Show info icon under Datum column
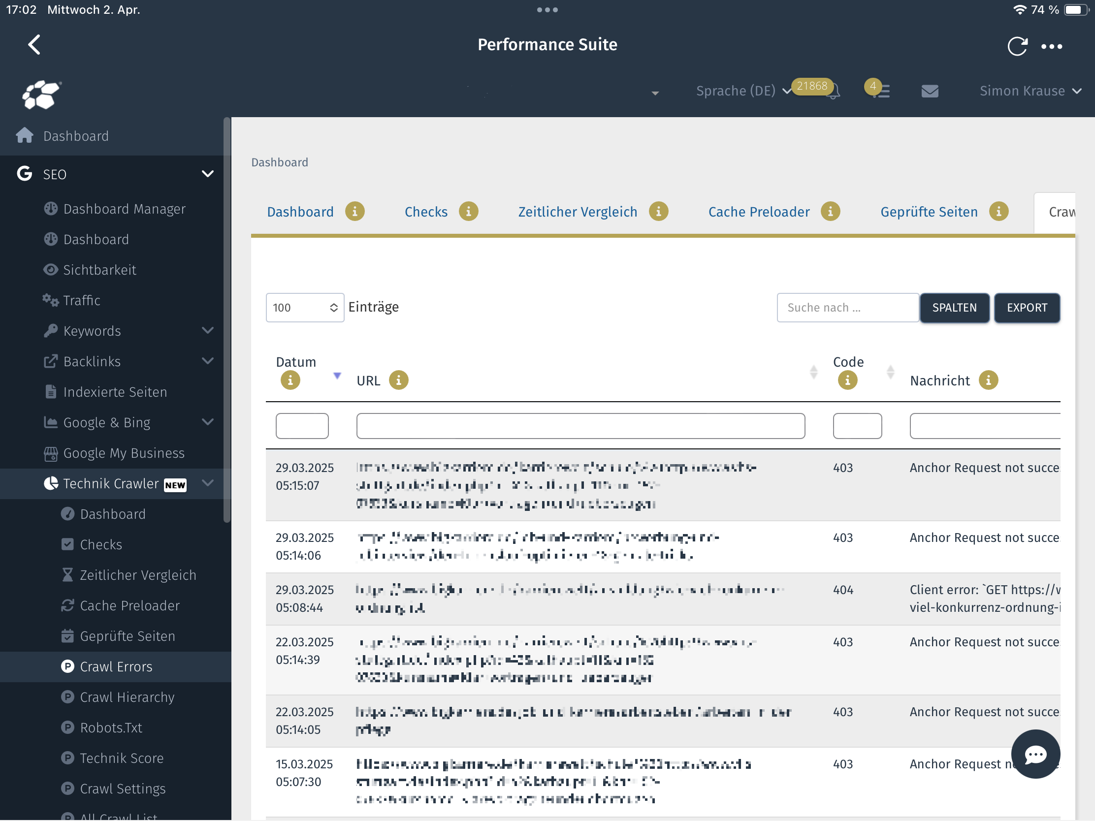1095x821 pixels. click(290, 380)
